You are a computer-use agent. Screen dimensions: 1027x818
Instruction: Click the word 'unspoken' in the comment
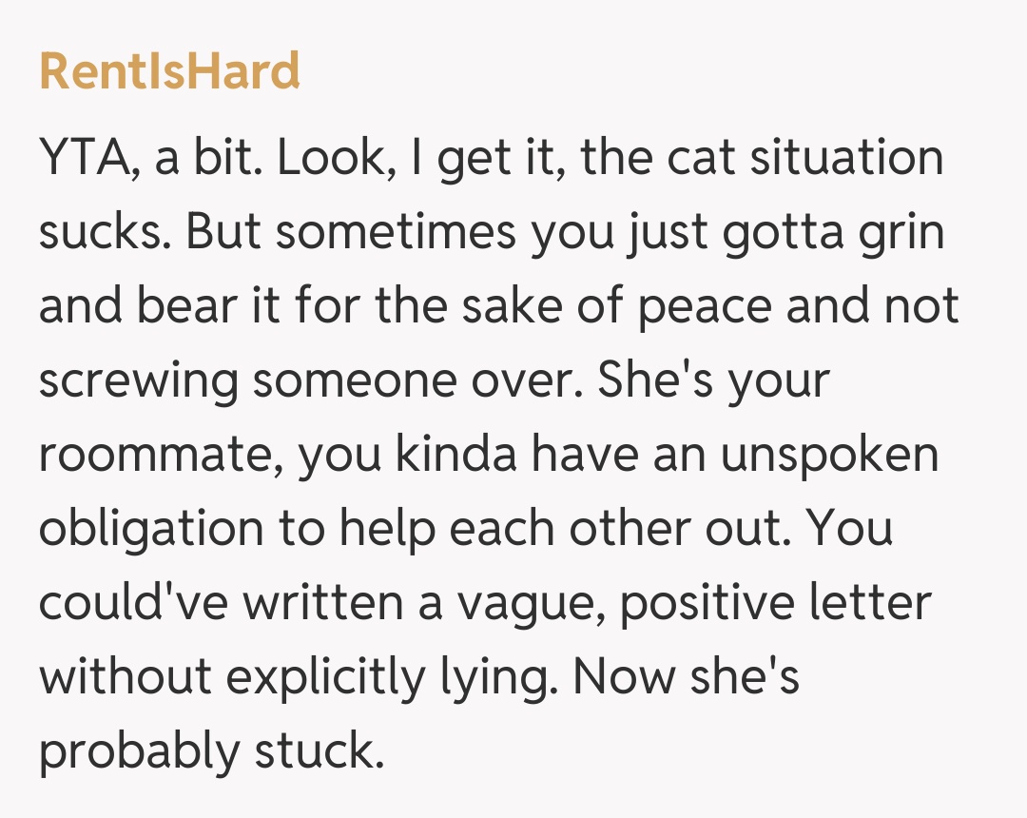(x=829, y=456)
